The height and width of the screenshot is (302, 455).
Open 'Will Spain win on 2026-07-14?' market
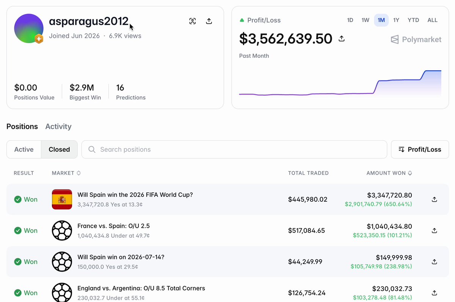coord(121,257)
